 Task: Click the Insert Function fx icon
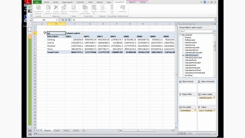pos(69,20)
